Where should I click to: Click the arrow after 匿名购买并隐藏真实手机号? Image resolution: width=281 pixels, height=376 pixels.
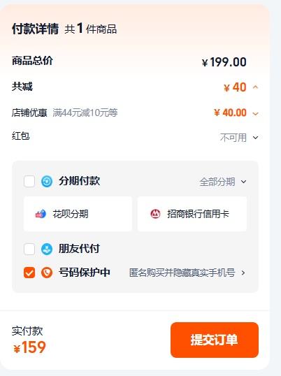243,273
